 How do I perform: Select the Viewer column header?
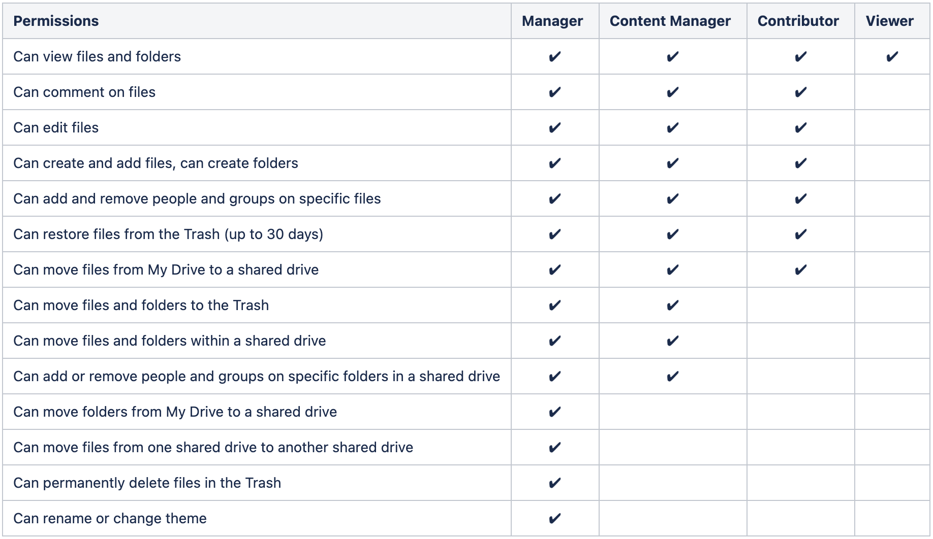[x=889, y=21]
